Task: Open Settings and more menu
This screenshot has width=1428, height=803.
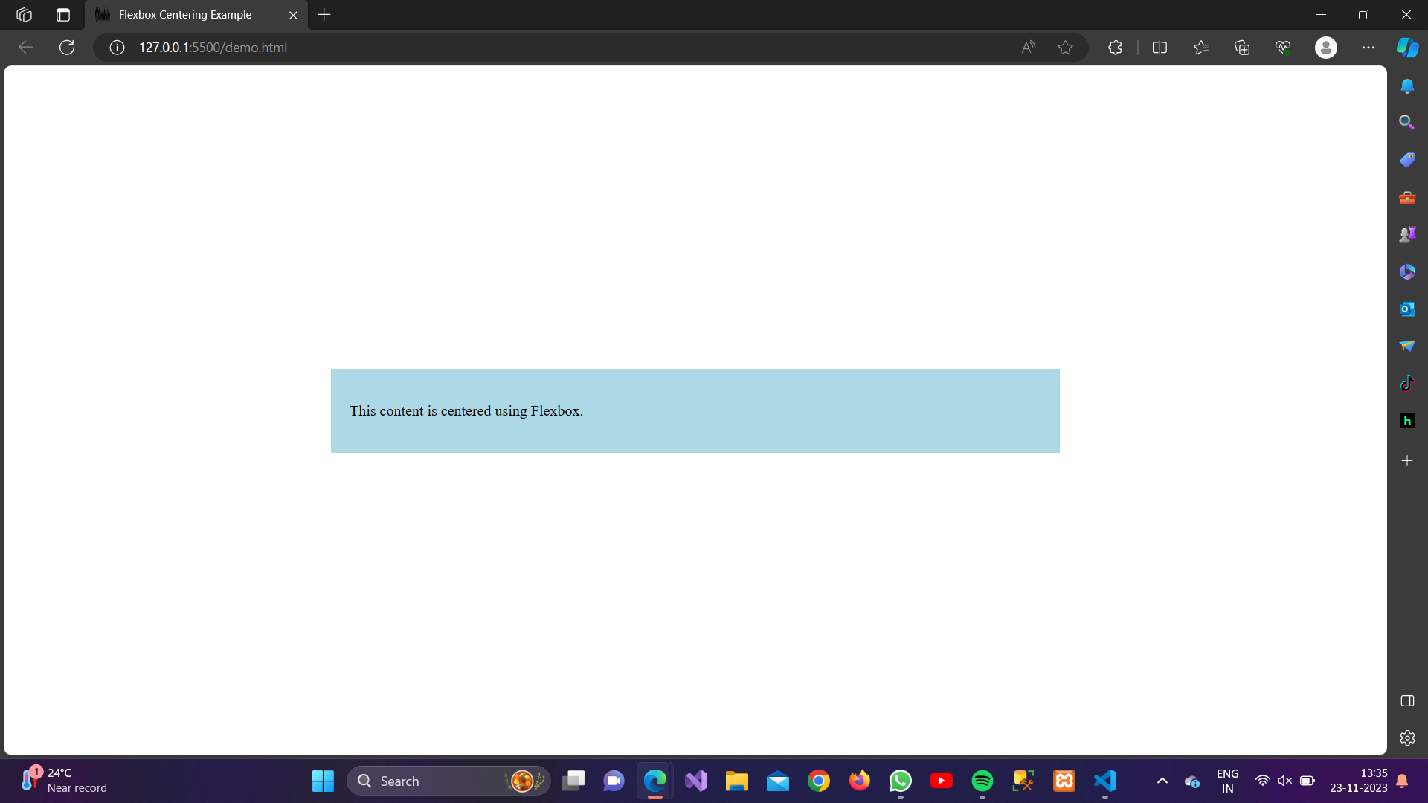Action: click(x=1368, y=48)
